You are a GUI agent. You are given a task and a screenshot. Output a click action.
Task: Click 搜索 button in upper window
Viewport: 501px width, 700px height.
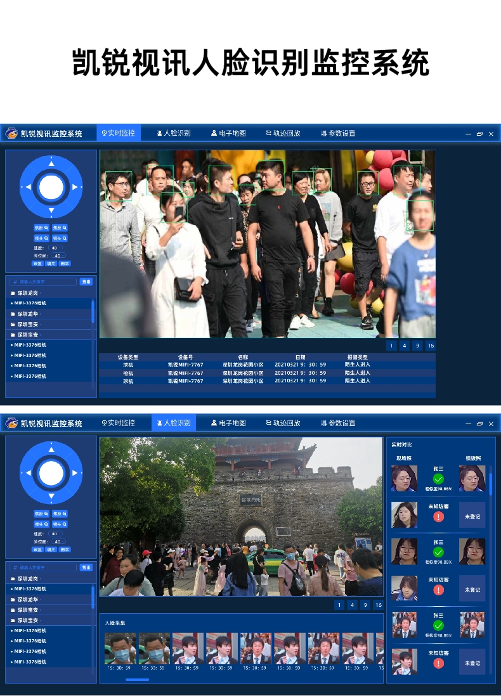pos(86,282)
